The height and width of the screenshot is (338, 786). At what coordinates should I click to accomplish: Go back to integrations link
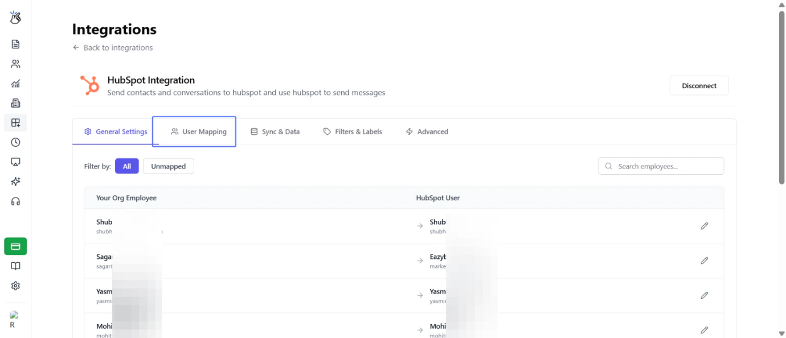tap(113, 48)
